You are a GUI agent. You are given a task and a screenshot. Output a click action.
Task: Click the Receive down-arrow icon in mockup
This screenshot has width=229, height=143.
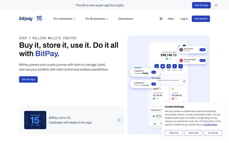pos(175,66)
